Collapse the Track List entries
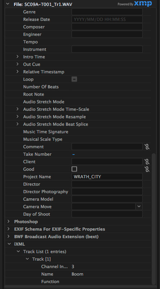The image size is (160, 289). pyautogui.click(x=18, y=252)
